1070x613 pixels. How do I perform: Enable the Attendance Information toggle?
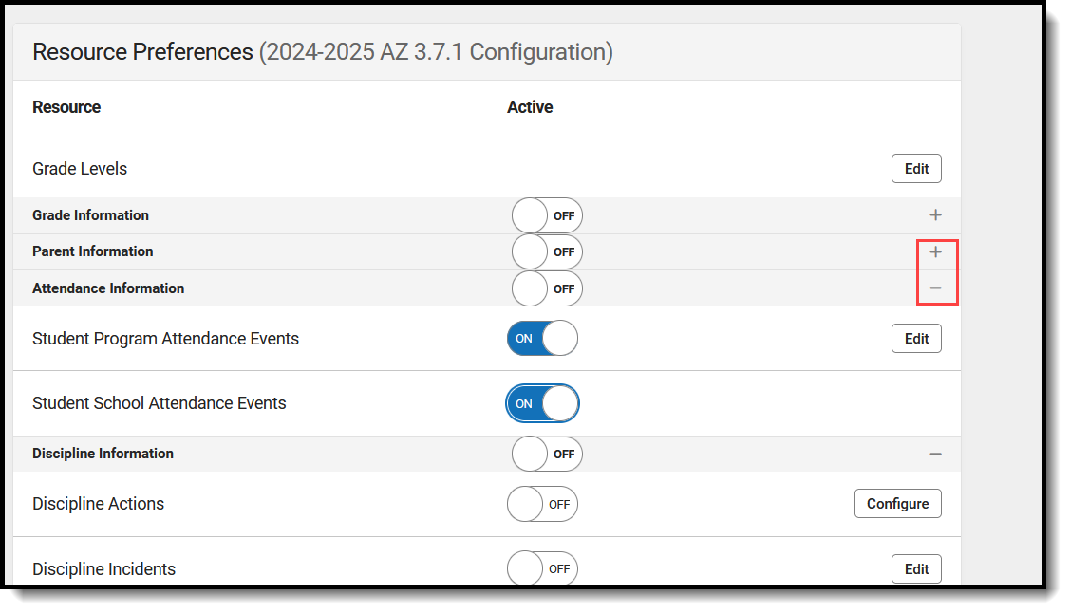[x=546, y=288]
